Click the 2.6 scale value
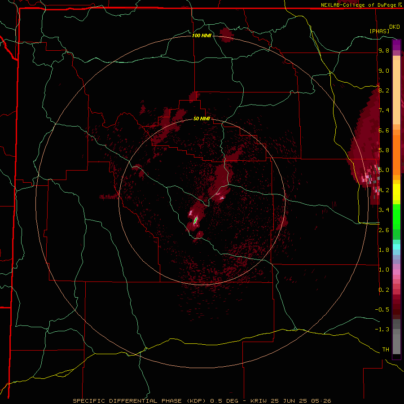The image size is (404, 404). point(384,230)
